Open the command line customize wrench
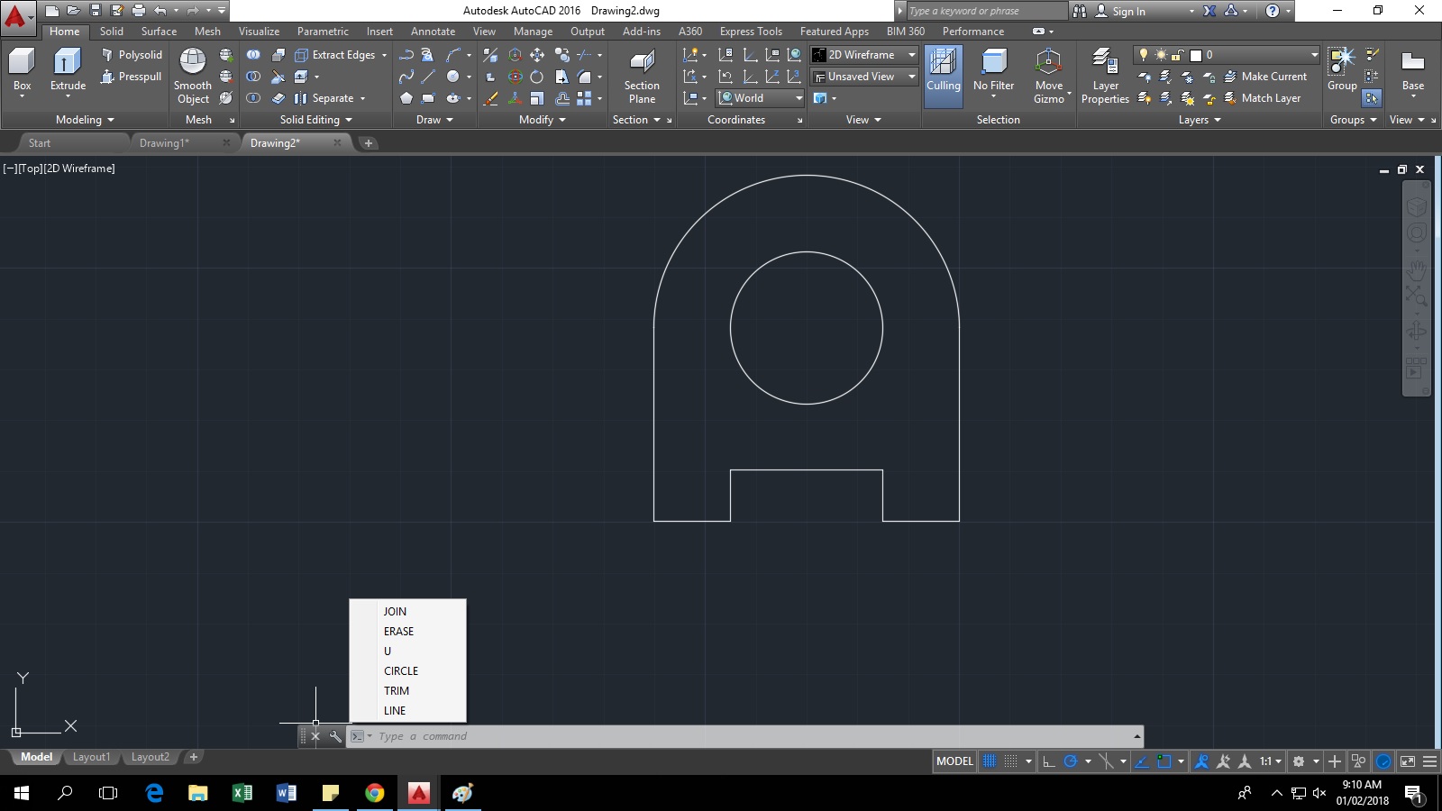 [335, 736]
